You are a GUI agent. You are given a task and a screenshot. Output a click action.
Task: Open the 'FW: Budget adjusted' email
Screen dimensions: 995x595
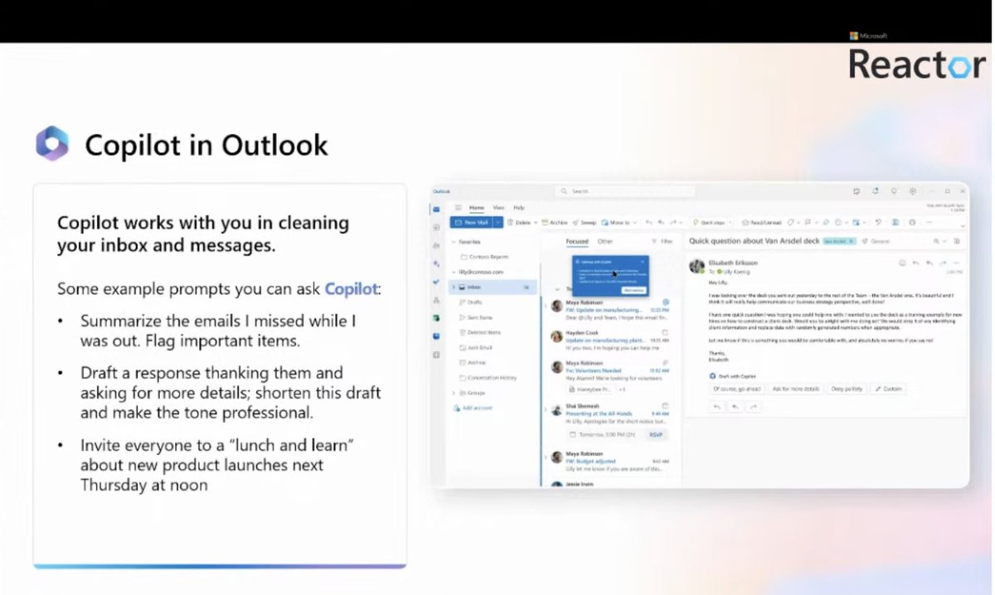tap(611, 461)
